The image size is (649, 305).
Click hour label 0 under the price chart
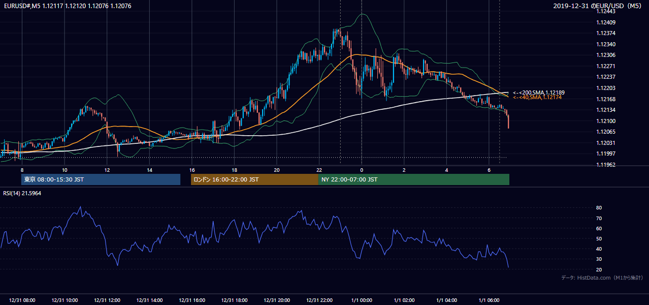pyautogui.click(x=362, y=170)
